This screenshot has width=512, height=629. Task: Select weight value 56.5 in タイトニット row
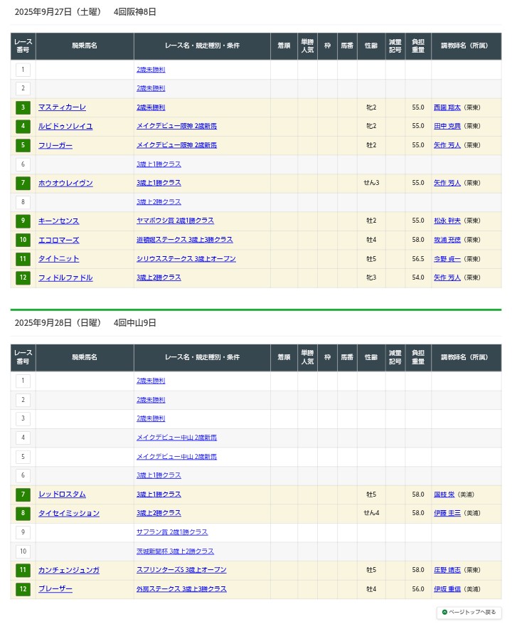pyautogui.click(x=418, y=259)
